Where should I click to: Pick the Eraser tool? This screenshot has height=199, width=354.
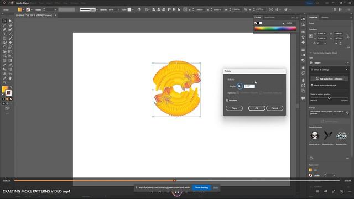pos(10,43)
